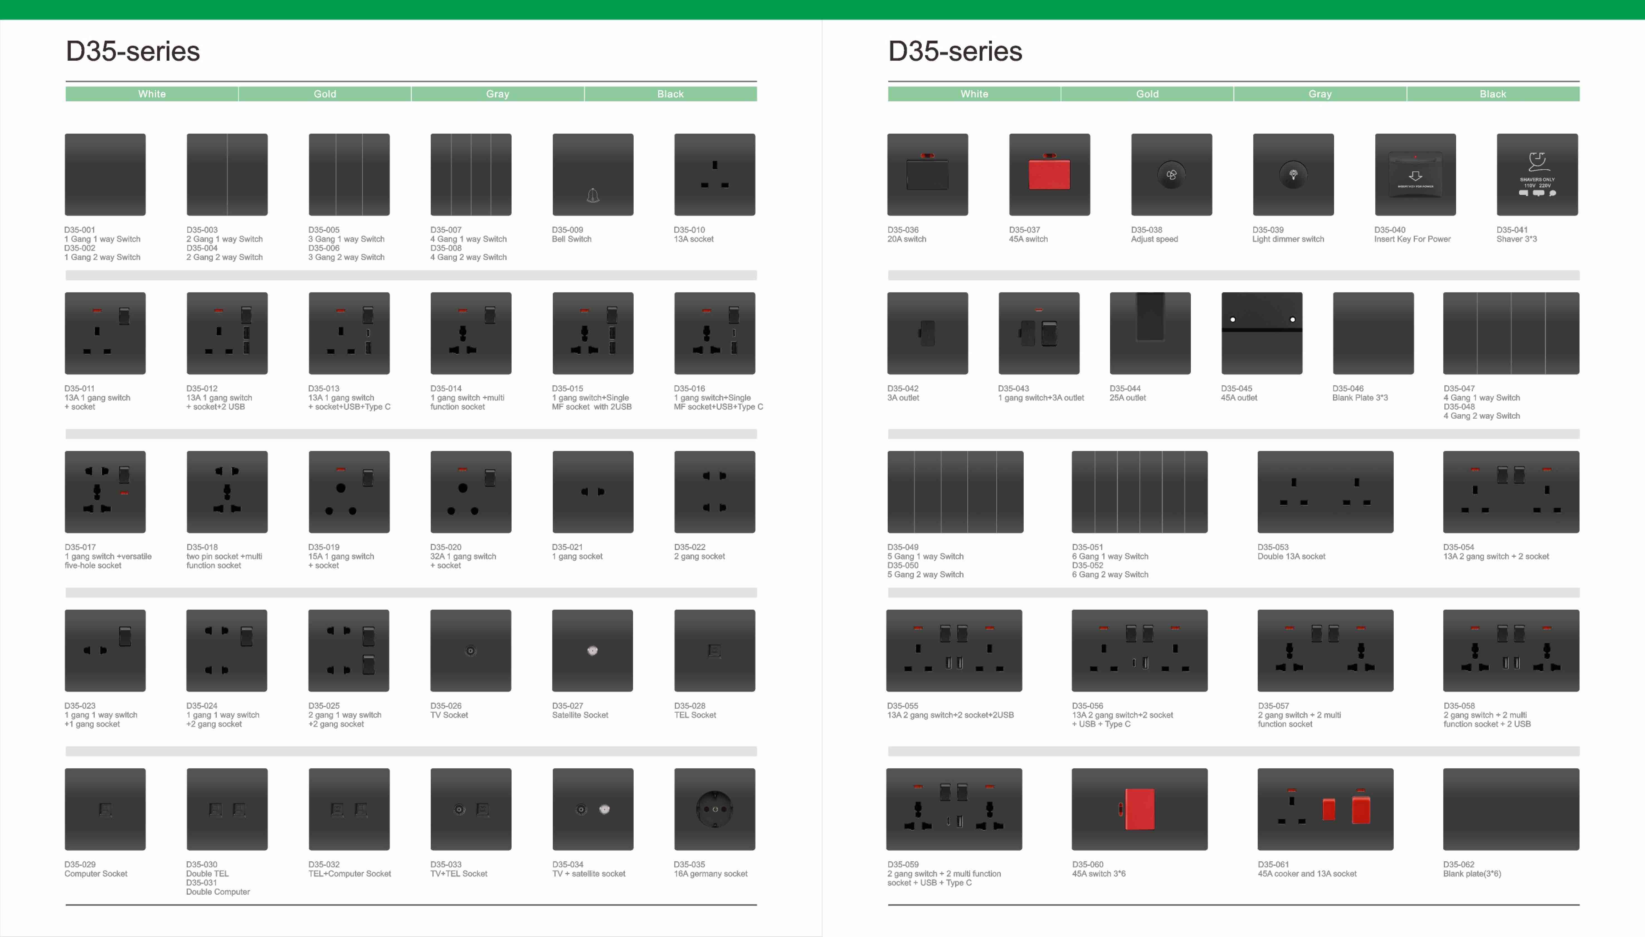
Task: Select the 'D35-023' product code text
Action: pyautogui.click(x=80, y=706)
